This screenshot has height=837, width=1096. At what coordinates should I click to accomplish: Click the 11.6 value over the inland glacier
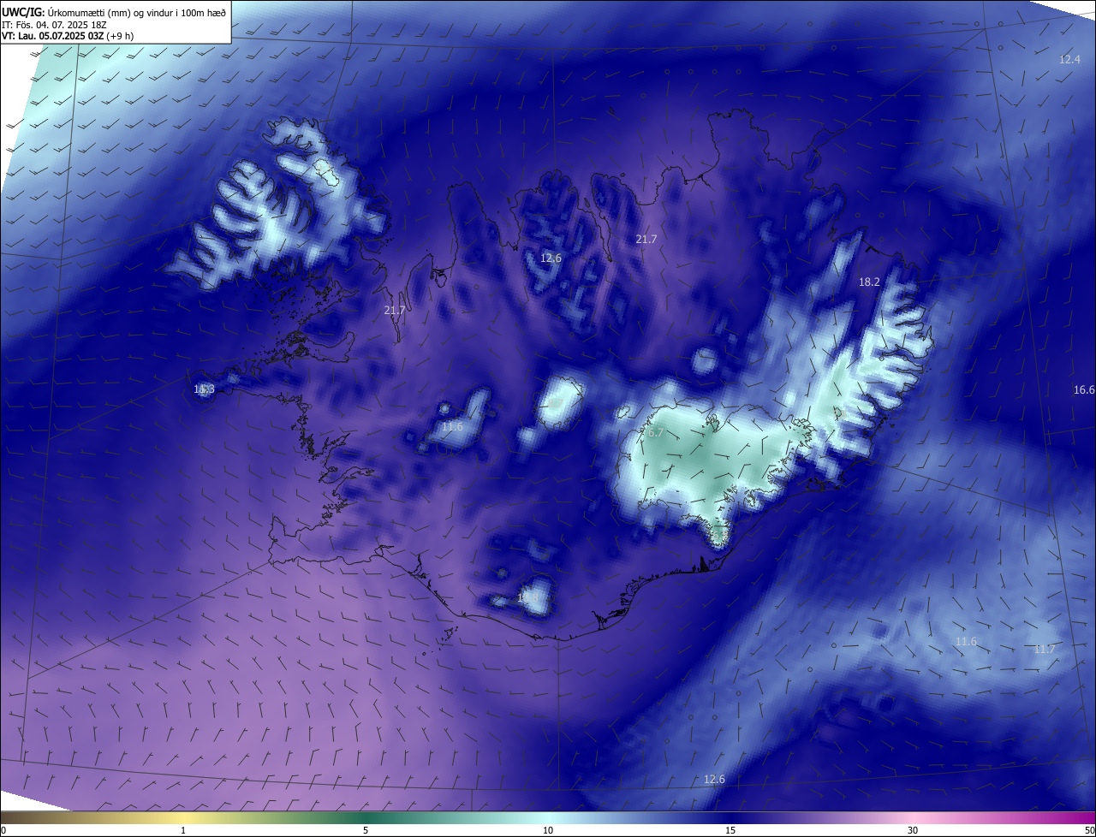click(452, 426)
